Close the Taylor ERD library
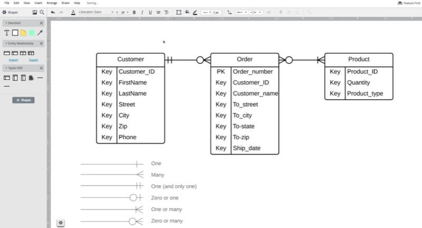Image resolution: width=422 pixels, height=228 pixels. pyautogui.click(x=42, y=68)
